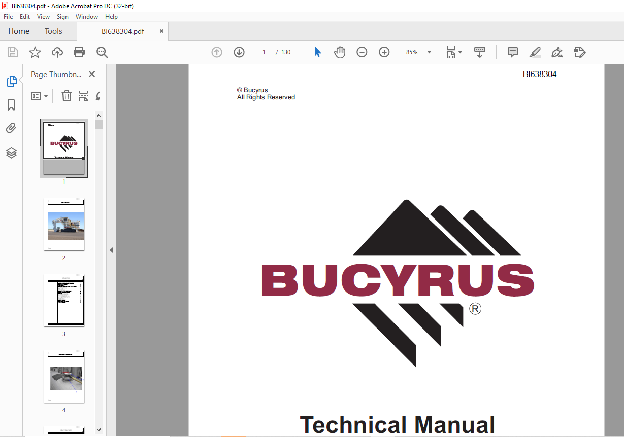Click the page number input field
The width and height of the screenshot is (624, 437).
coord(264,52)
